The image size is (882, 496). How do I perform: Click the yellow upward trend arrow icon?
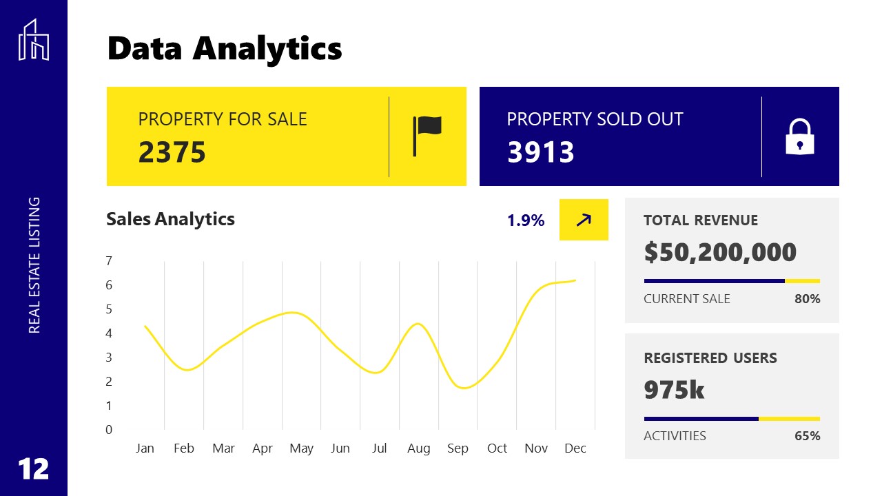[584, 220]
